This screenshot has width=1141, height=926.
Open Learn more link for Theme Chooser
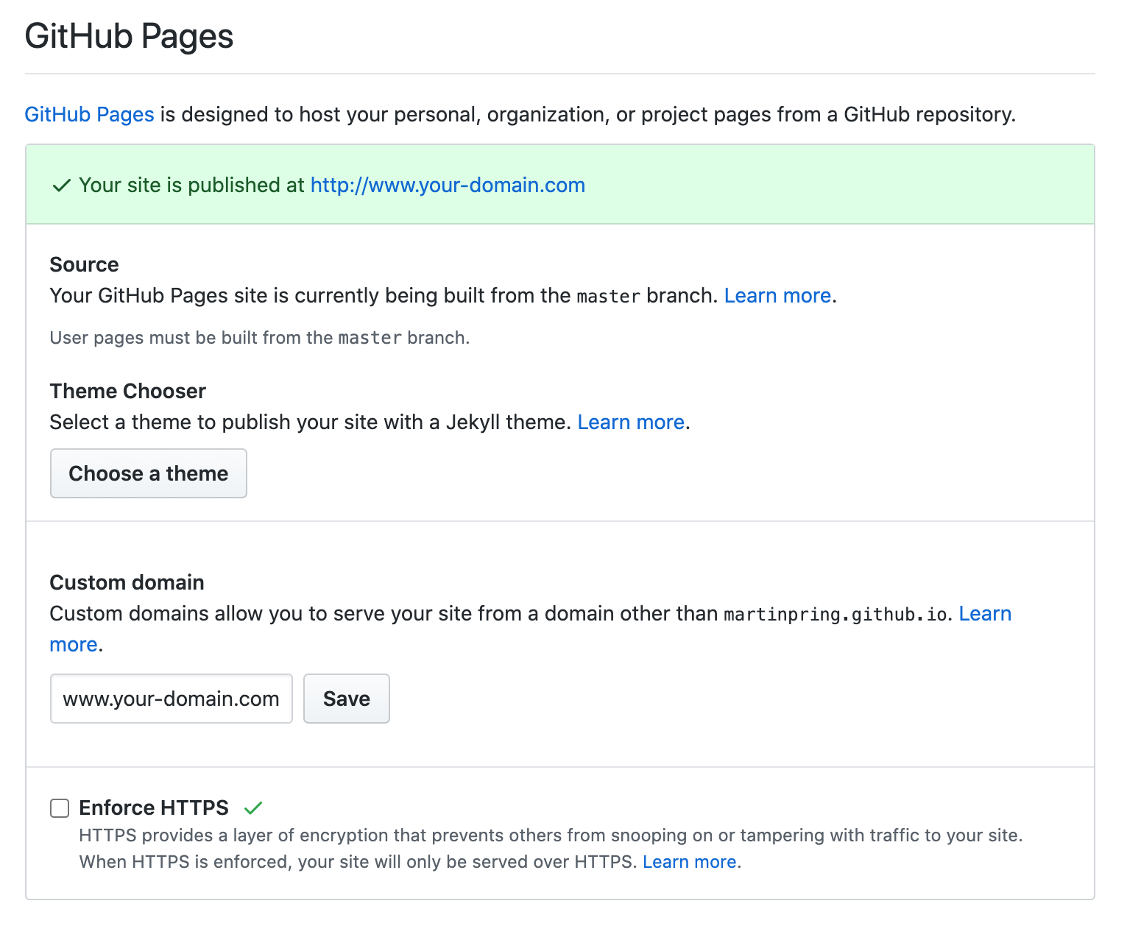coord(631,423)
